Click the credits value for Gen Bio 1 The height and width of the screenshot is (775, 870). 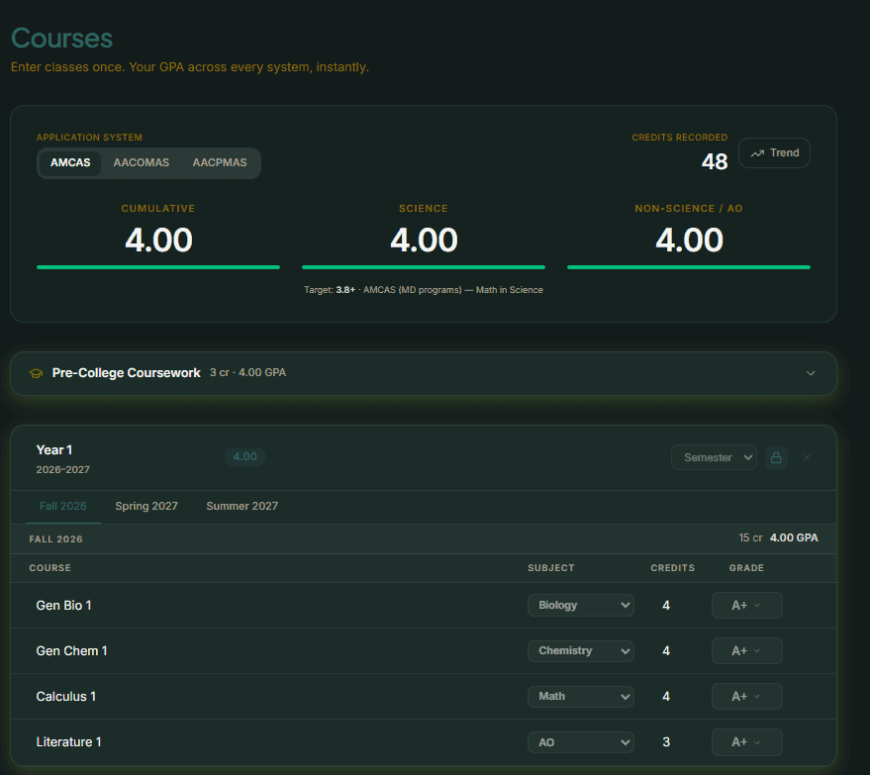pos(666,605)
